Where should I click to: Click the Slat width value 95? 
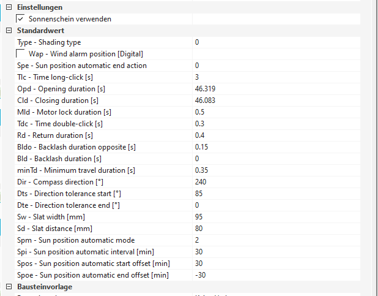[199, 217]
